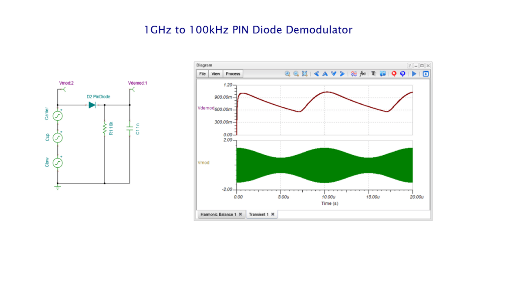
Task: Select the Carrier voltage source symbol
Action: coord(58,116)
